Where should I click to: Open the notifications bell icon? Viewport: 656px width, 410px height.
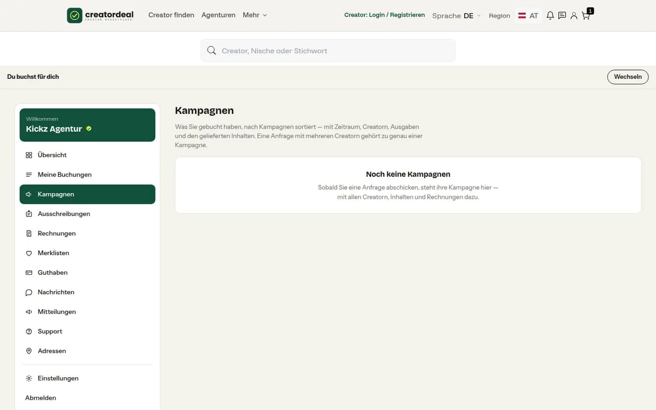click(550, 15)
